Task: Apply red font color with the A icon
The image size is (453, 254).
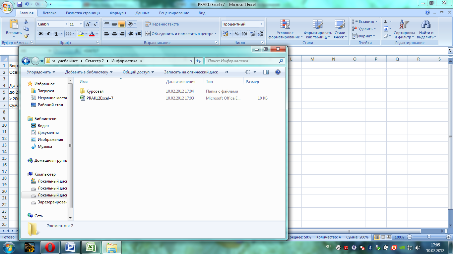Action: (92, 34)
